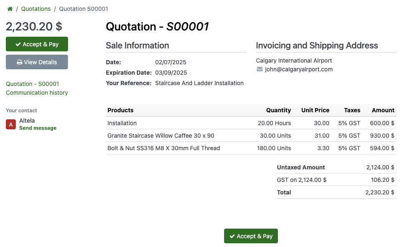Click the red Altela avatar icon
This screenshot has width=401, height=247.
tap(11, 124)
